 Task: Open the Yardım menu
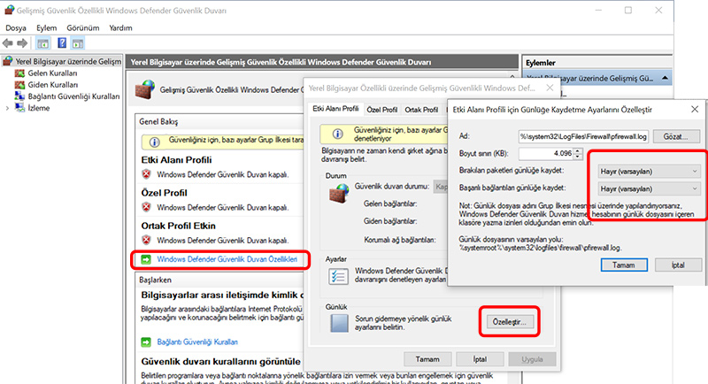(x=120, y=28)
